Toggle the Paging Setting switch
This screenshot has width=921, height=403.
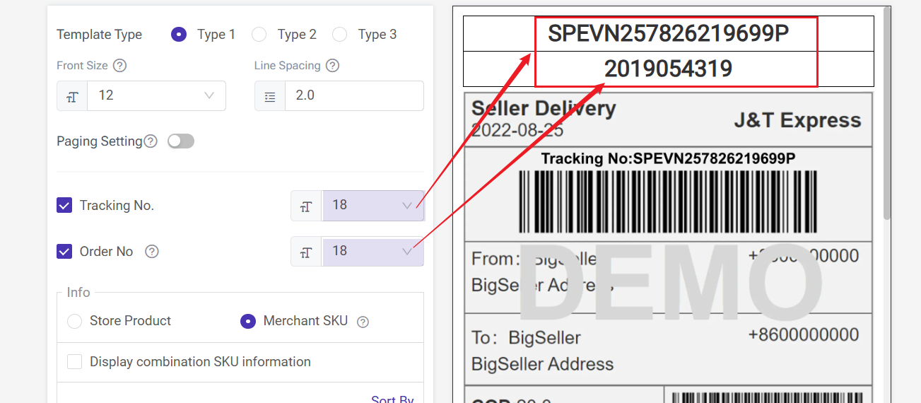[180, 141]
